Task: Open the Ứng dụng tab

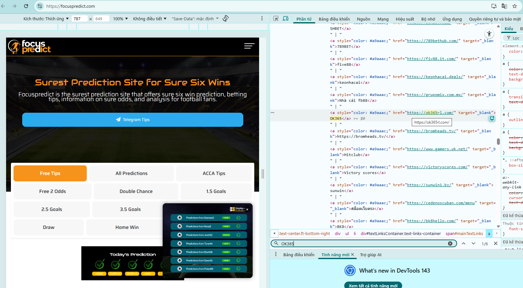Action: click(452, 19)
